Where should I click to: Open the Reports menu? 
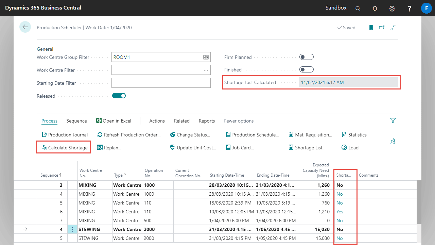coord(207,121)
